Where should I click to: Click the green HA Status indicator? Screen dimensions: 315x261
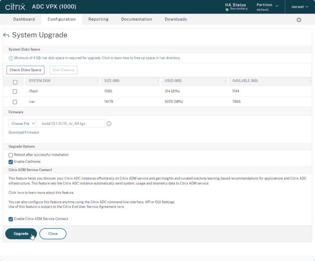pyautogui.click(x=227, y=10)
